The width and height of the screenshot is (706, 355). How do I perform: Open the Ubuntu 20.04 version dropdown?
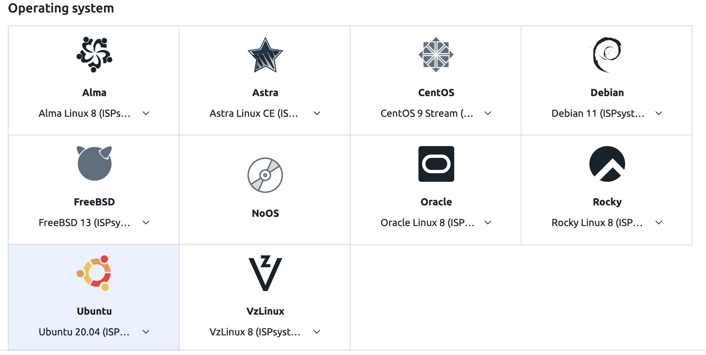146,332
